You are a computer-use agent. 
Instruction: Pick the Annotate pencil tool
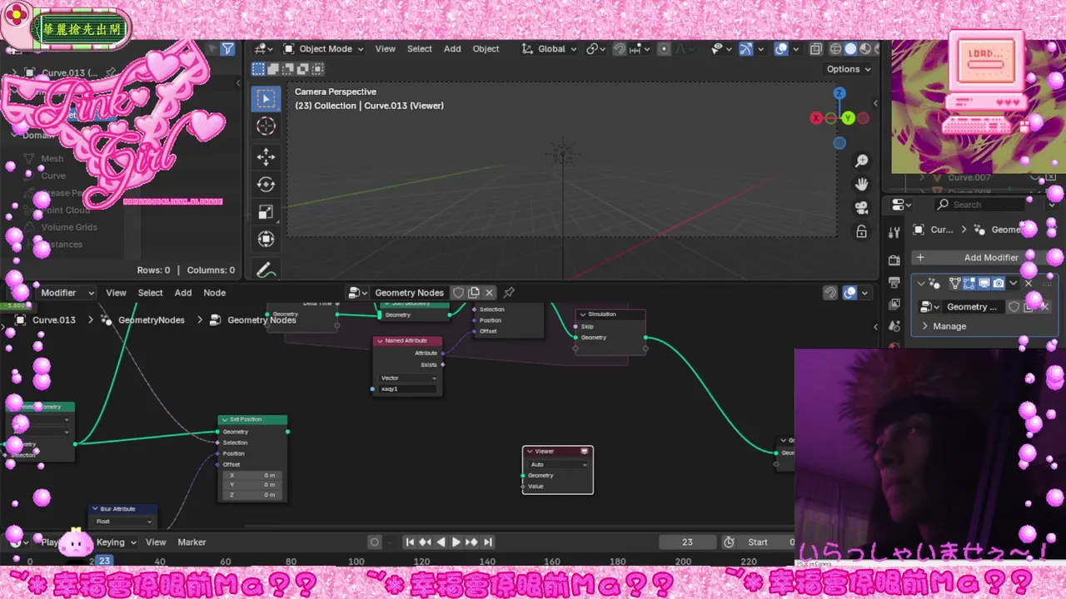266,270
